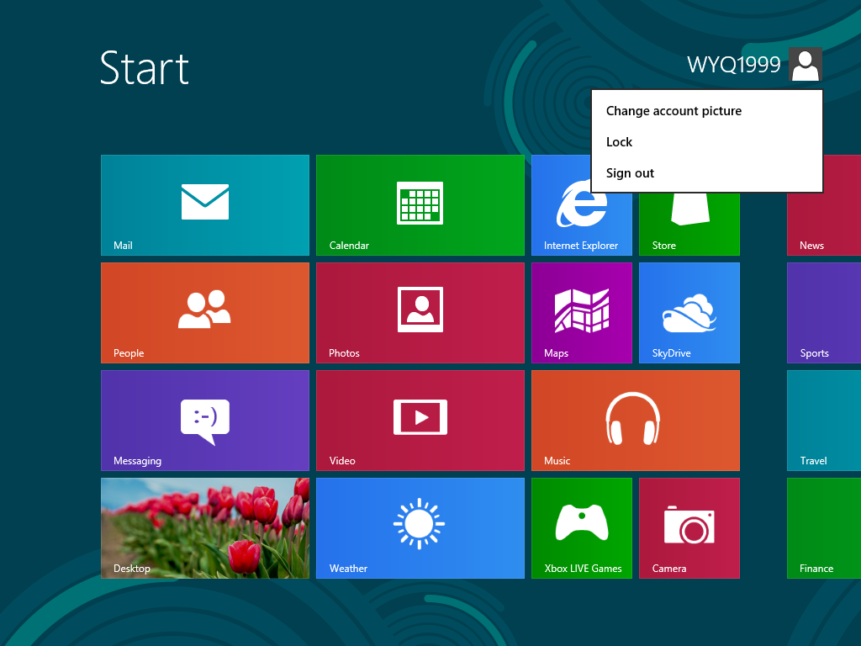Click the Messaging tile label
Viewport: 861px width, 646px height.
click(137, 461)
